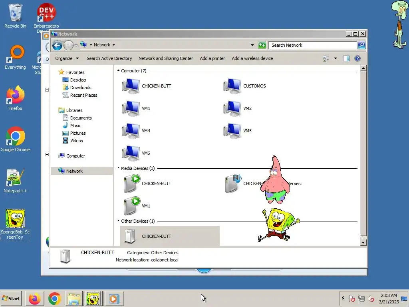Open the Help question mark icon
Image resolution: width=409 pixels, height=307 pixels.
pyautogui.click(x=357, y=58)
